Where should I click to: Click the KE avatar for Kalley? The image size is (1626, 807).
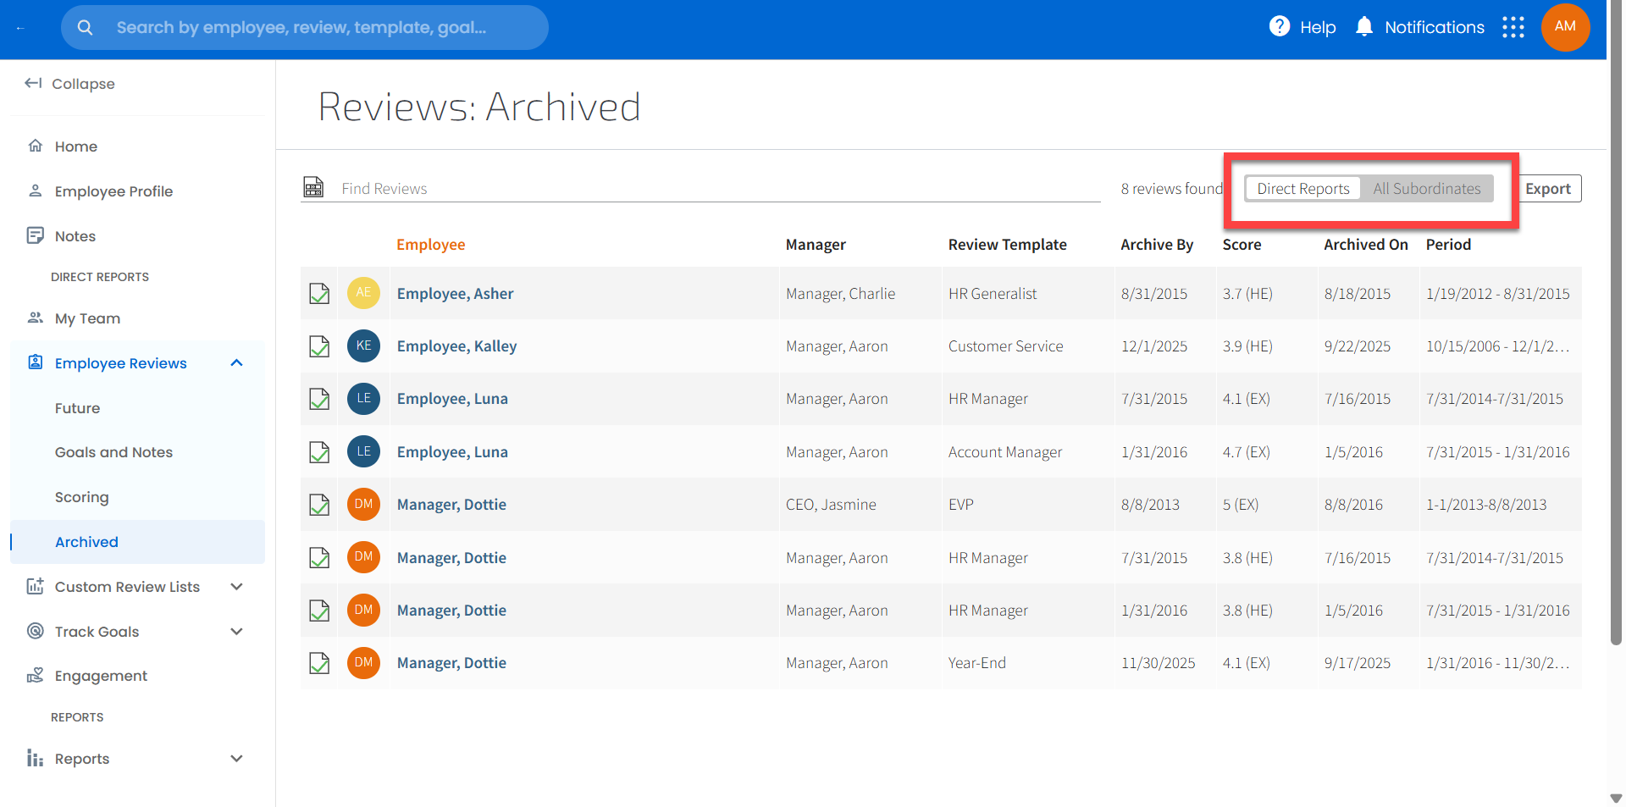363,345
